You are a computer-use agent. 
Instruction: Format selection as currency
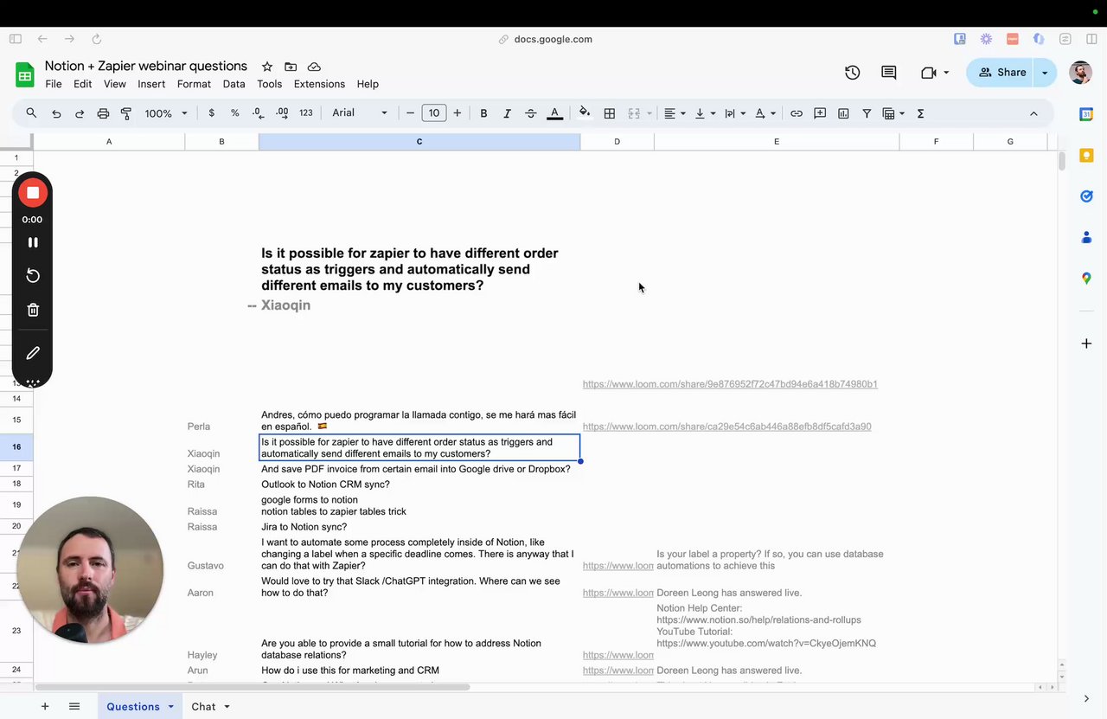click(212, 113)
